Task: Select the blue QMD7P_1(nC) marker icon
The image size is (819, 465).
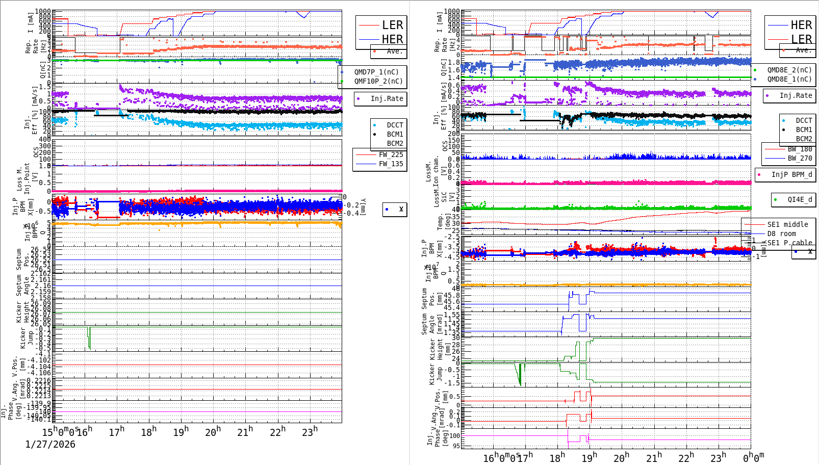Action: pos(342,72)
